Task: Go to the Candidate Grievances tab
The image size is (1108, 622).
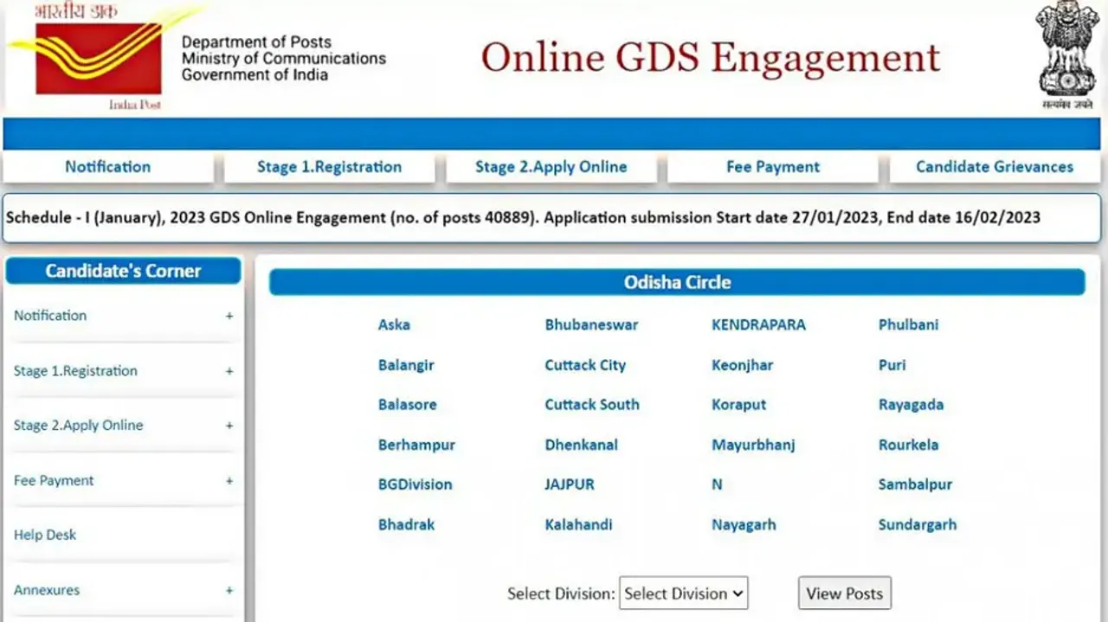Action: (x=994, y=167)
